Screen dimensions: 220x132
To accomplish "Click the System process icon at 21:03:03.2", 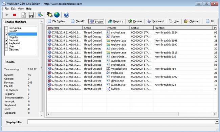I will (x=108, y=37).
